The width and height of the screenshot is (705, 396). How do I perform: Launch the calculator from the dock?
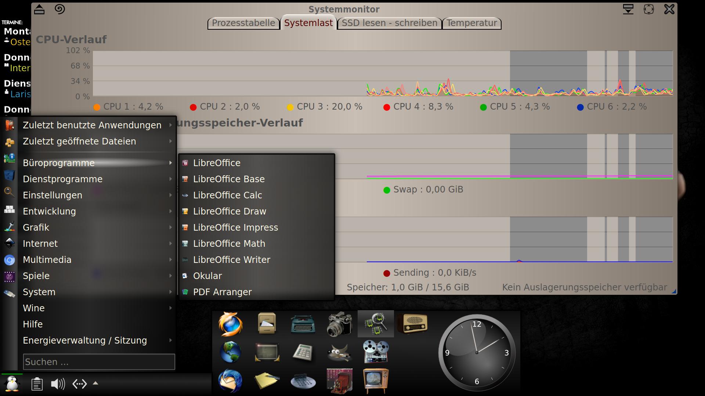tap(303, 352)
